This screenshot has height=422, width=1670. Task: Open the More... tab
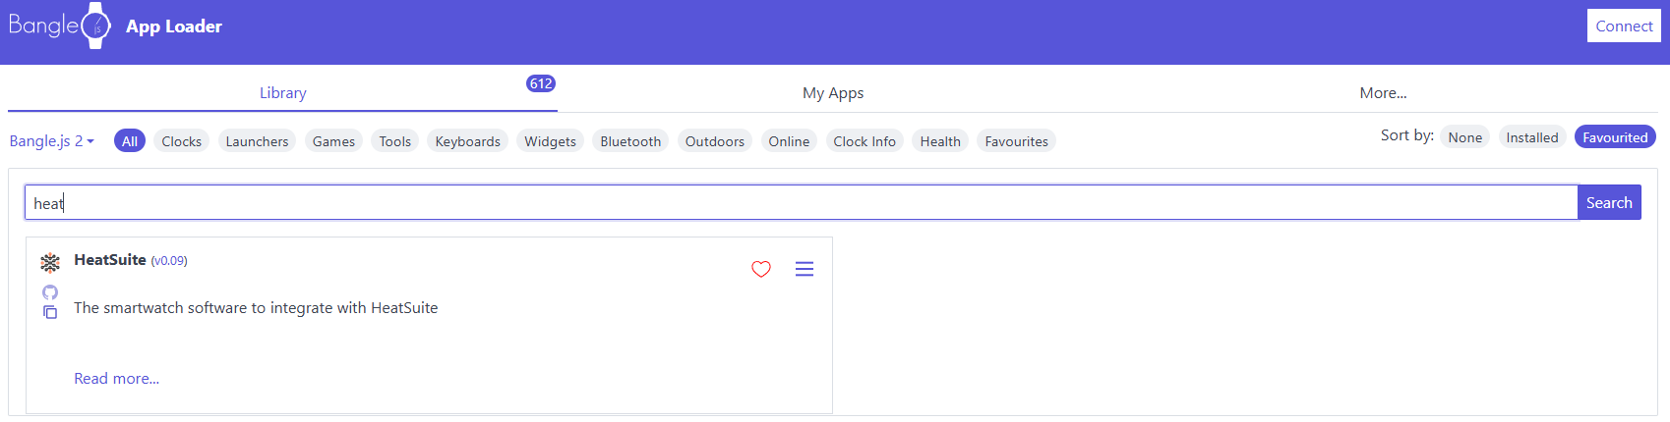[x=1383, y=93]
